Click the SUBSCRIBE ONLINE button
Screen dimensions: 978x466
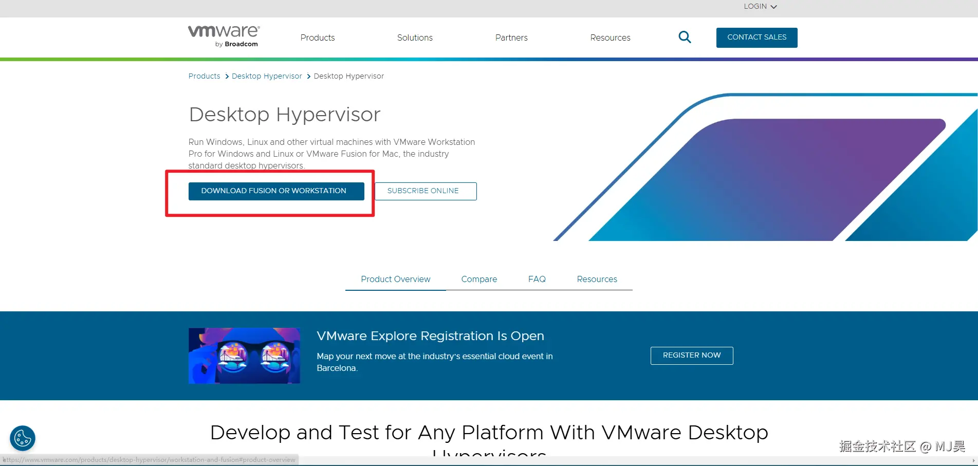[426, 191]
